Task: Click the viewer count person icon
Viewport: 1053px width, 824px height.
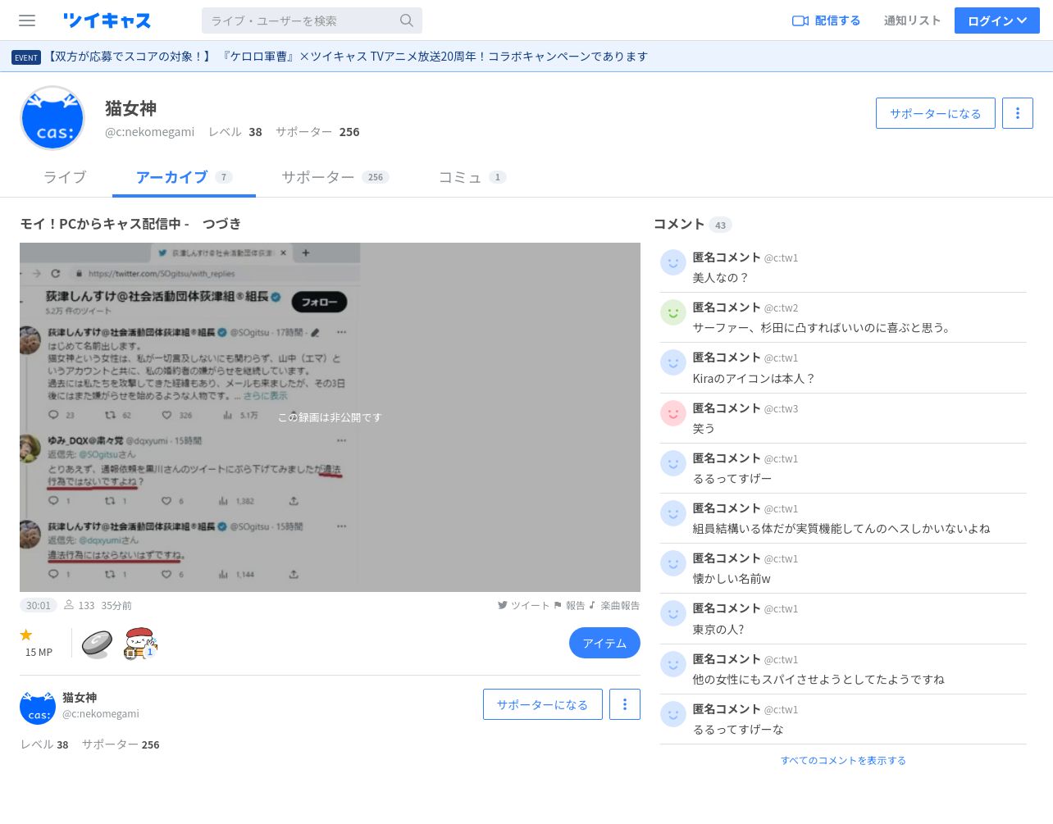Action: click(x=69, y=605)
